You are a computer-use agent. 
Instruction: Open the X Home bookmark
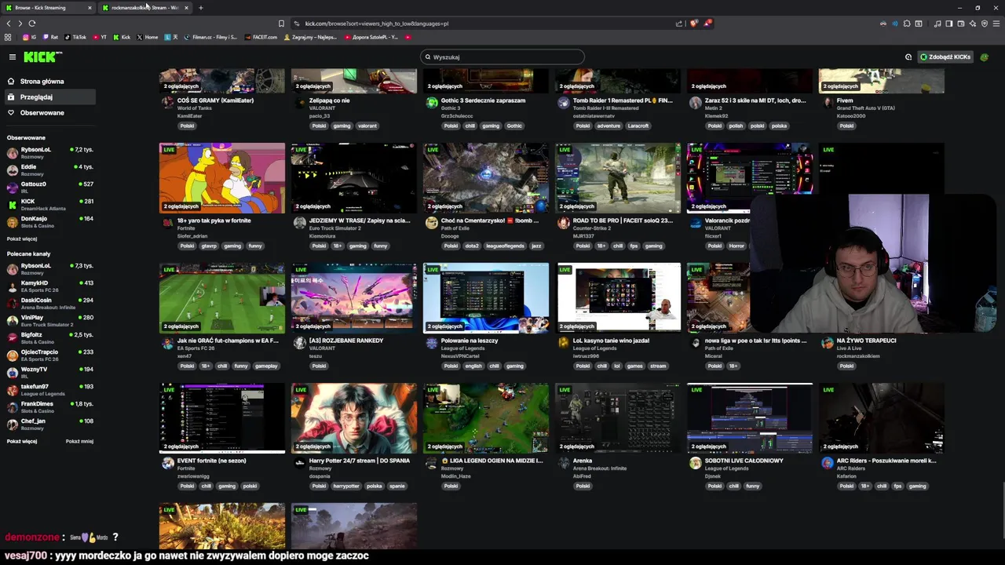point(147,37)
